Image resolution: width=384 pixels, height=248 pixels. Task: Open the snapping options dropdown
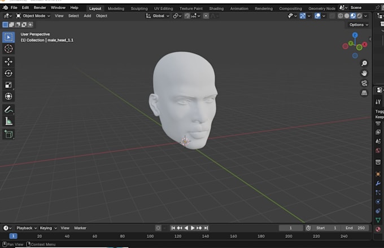tap(196, 16)
